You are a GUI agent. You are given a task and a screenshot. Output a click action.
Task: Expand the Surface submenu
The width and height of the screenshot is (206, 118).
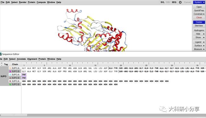pos(199,46)
